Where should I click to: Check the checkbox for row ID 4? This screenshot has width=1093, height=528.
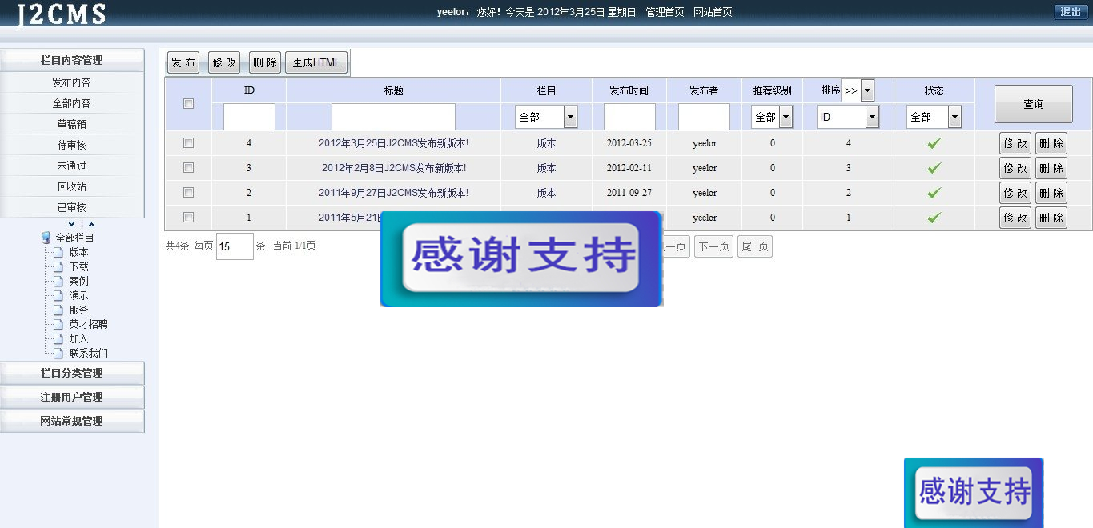188,143
